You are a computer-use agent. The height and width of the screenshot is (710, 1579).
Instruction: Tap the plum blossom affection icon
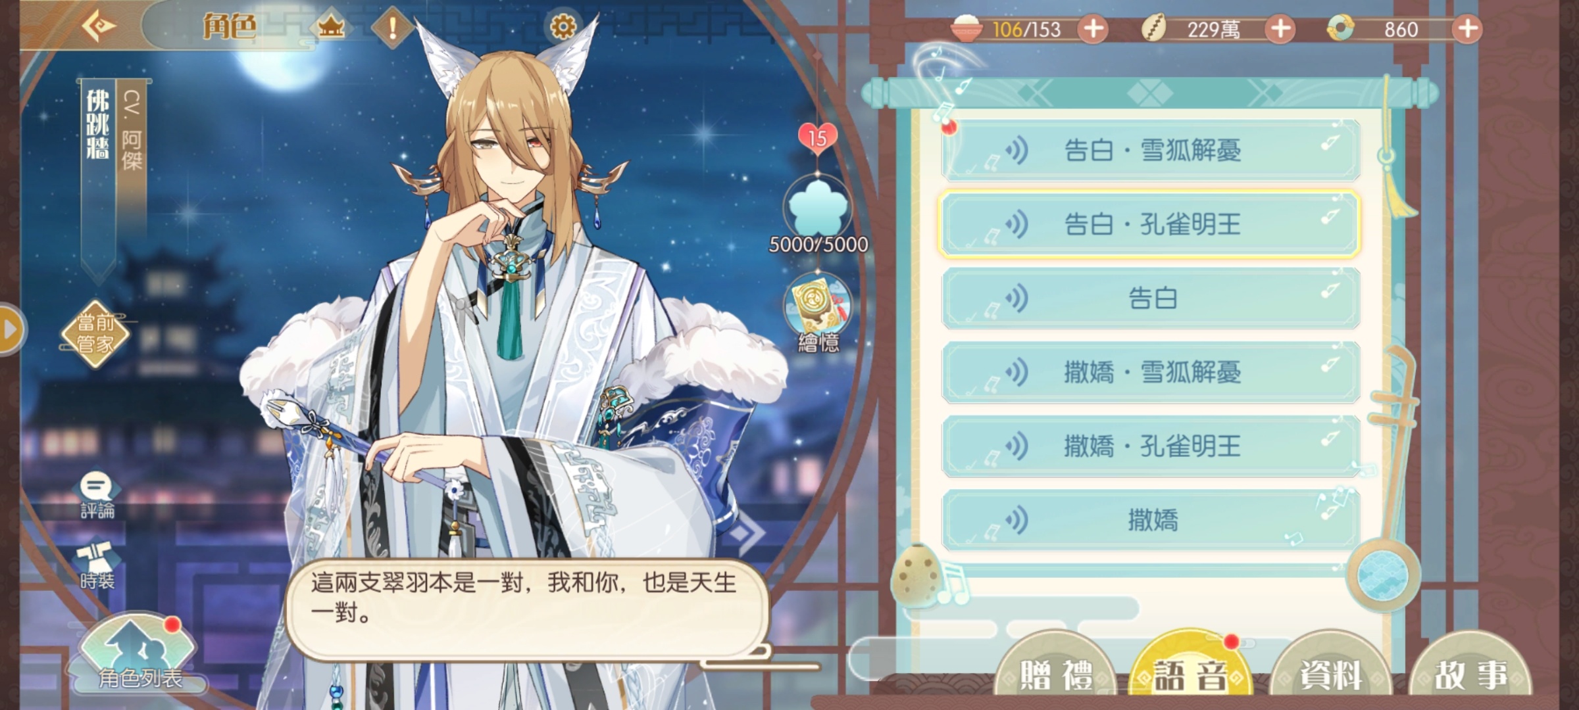pos(818,209)
